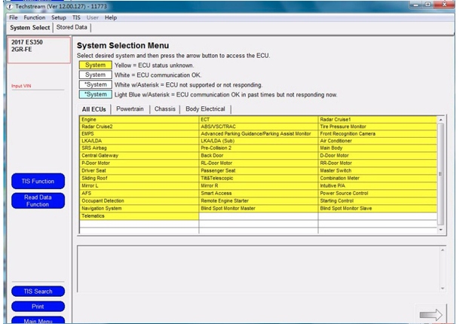The height and width of the screenshot is (324, 463).
Task: Select the Back Door system
Action: coord(259,155)
